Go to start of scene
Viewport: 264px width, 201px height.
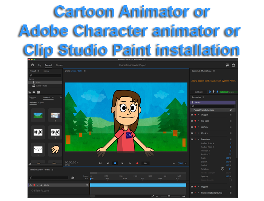pyautogui.click(x=100, y=163)
